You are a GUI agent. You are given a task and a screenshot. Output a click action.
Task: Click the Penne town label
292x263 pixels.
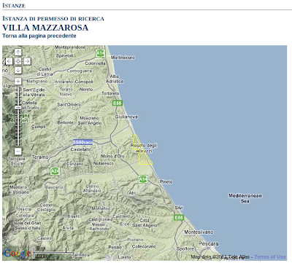coord(115,247)
